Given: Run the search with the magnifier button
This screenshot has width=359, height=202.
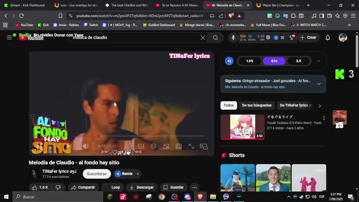Looking at the screenshot, I should (215, 38).
